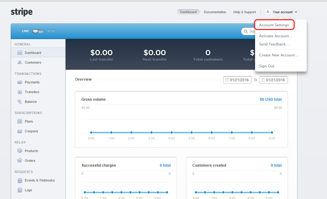
Task: Sign Out from the account menu
Action: (x=267, y=66)
